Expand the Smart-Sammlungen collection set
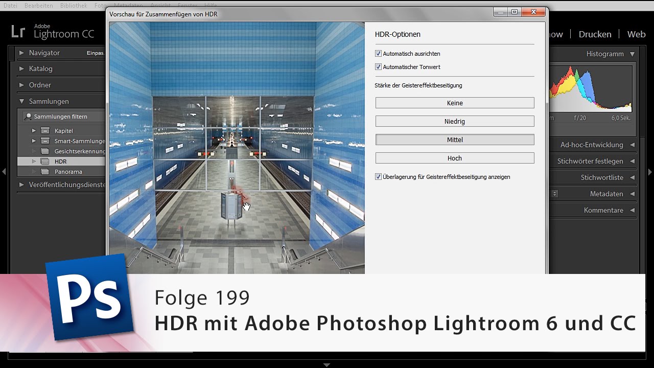The image size is (654, 368). point(34,141)
